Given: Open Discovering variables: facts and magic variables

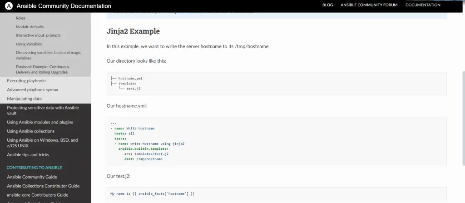Looking at the screenshot, I should [48, 55].
